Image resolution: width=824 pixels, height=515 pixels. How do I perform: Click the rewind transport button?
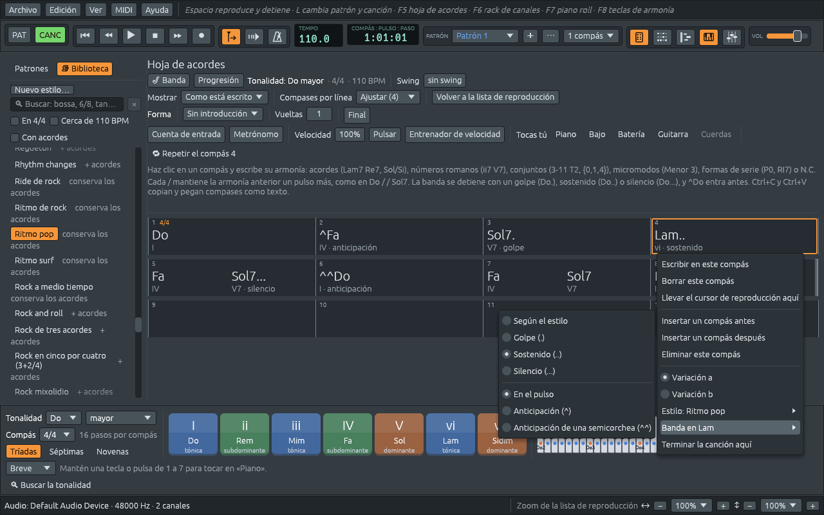point(108,36)
